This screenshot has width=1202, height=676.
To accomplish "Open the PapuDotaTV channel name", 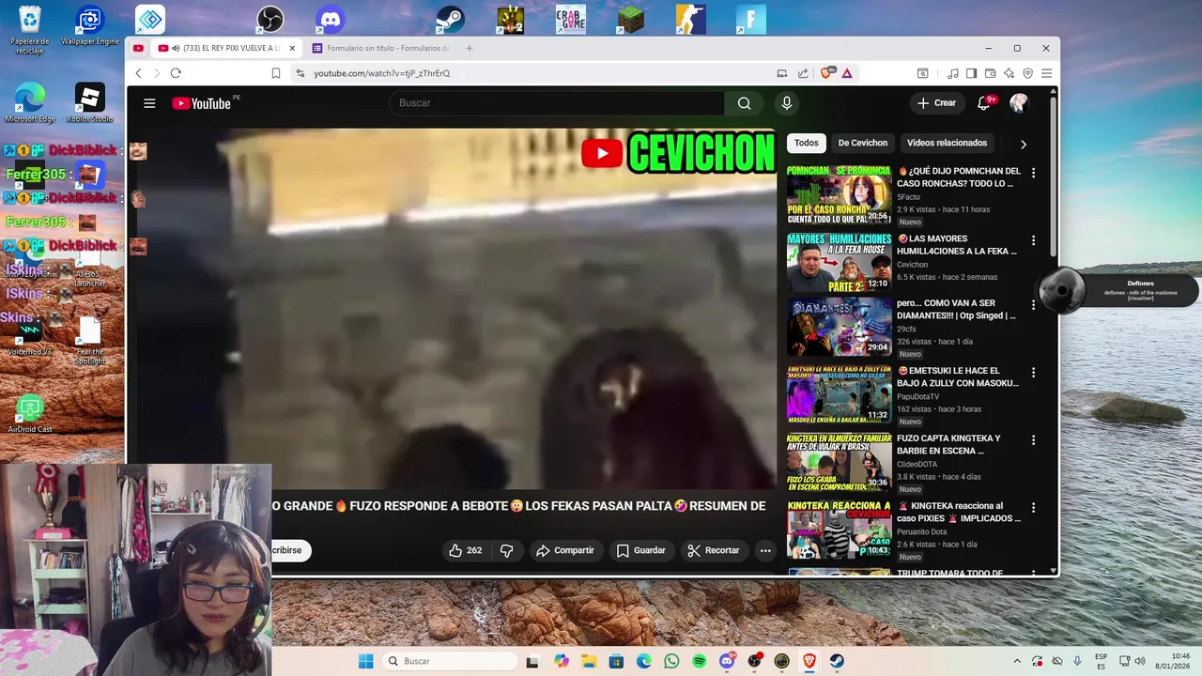I will (x=917, y=397).
